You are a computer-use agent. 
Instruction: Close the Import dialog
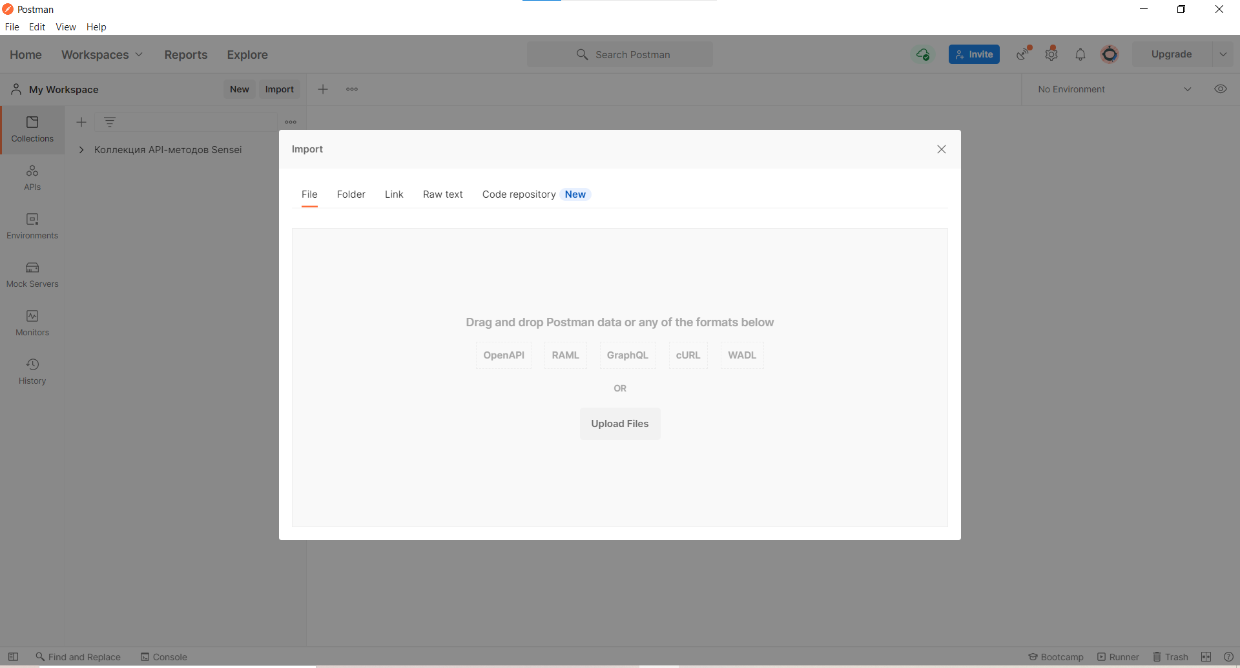coord(942,149)
